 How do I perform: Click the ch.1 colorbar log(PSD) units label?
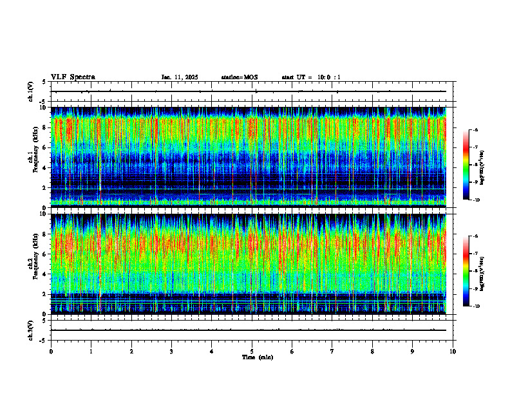pyautogui.click(x=482, y=168)
